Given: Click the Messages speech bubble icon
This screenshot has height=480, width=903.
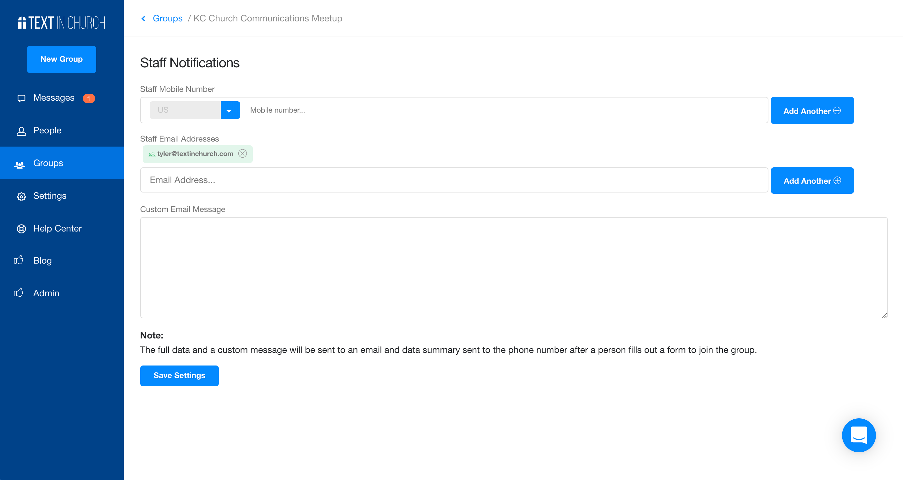Looking at the screenshot, I should click(x=21, y=98).
